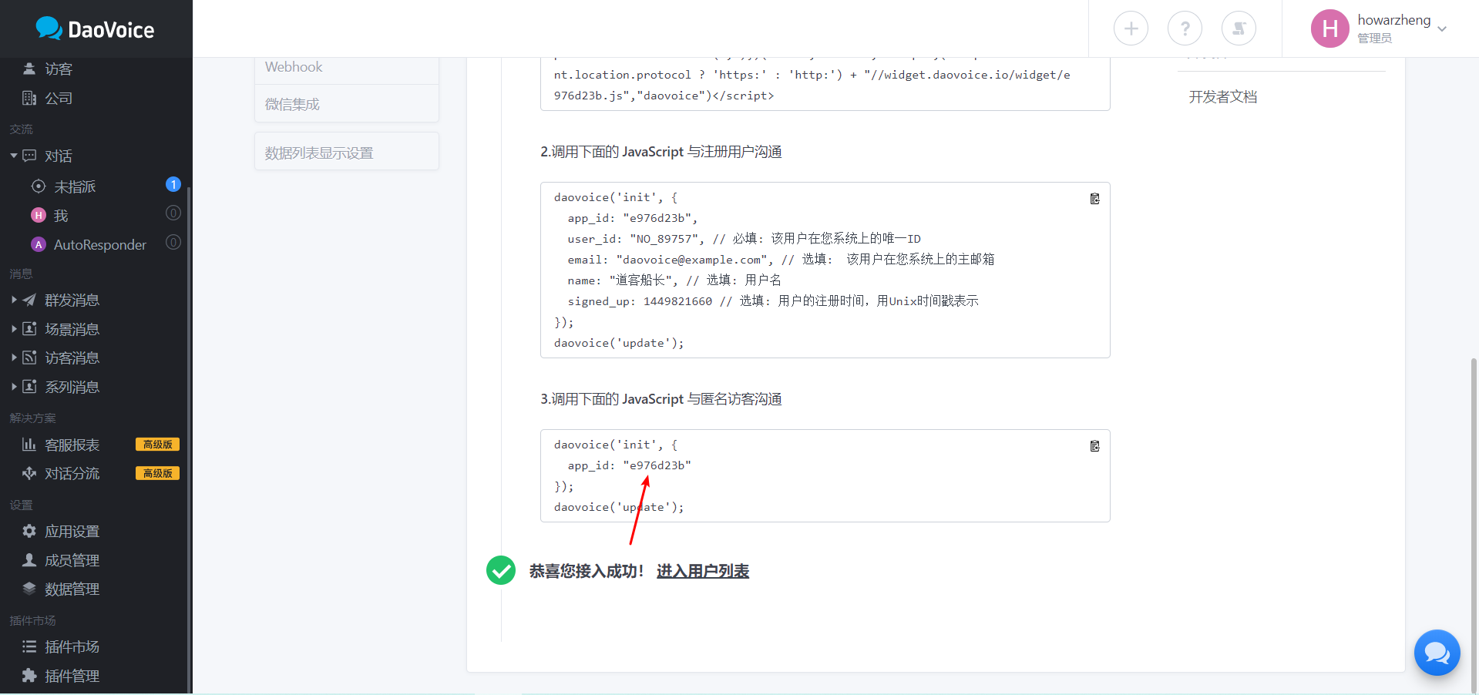Open the 微信集成 settings tab
This screenshot has height=695, width=1479.
[347, 104]
